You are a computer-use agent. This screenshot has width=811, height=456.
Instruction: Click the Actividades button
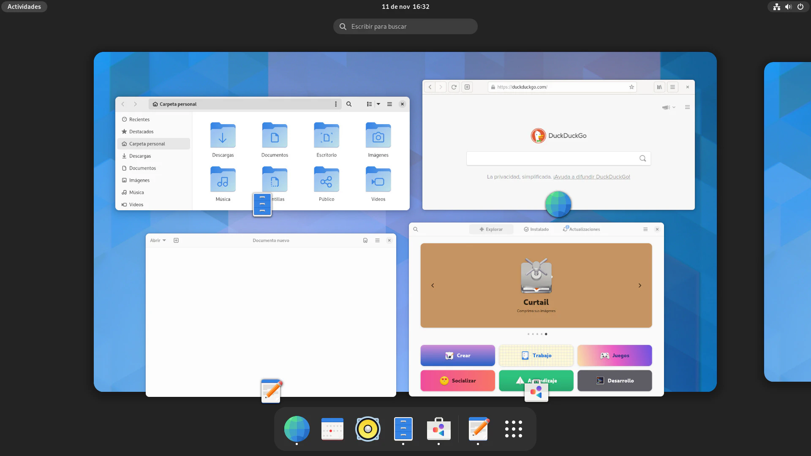point(24,7)
